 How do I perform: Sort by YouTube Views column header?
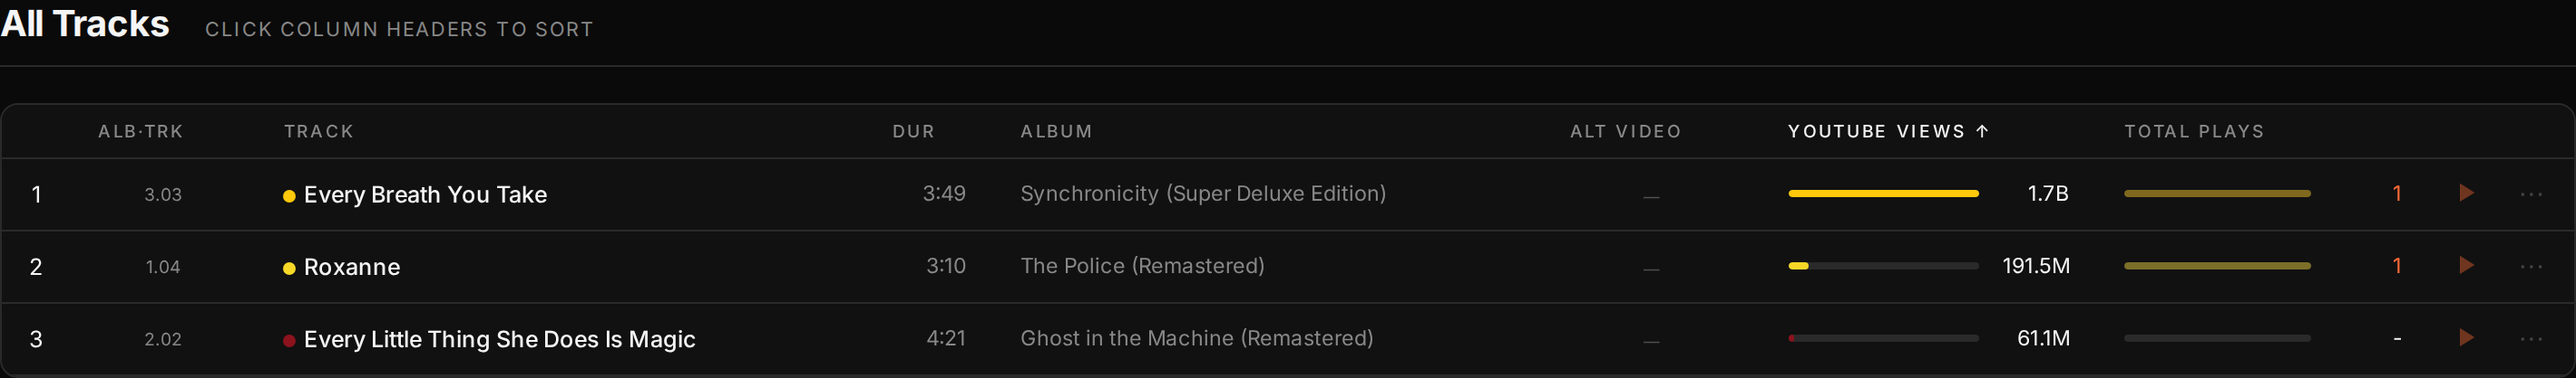pyautogui.click(x=1888, y=132)
